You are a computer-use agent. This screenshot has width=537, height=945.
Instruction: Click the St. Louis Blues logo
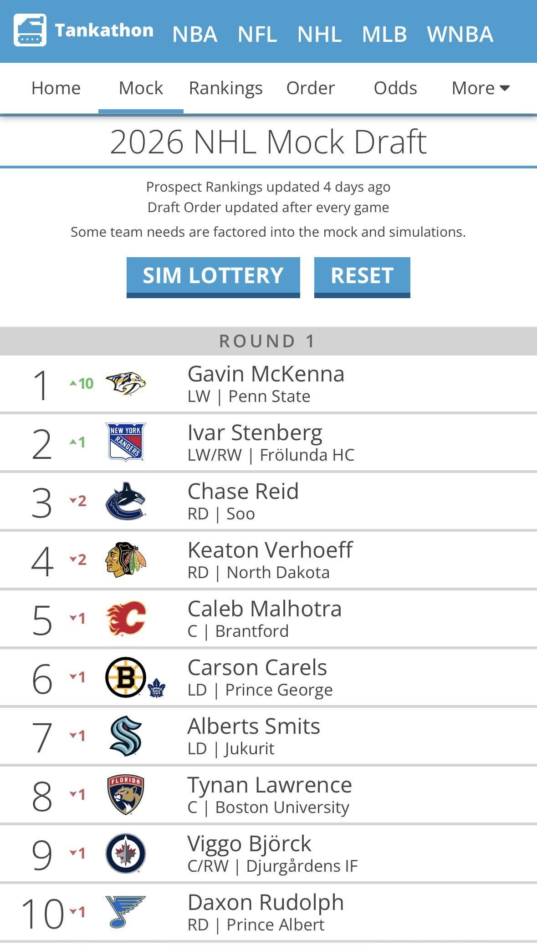point(125,911)
